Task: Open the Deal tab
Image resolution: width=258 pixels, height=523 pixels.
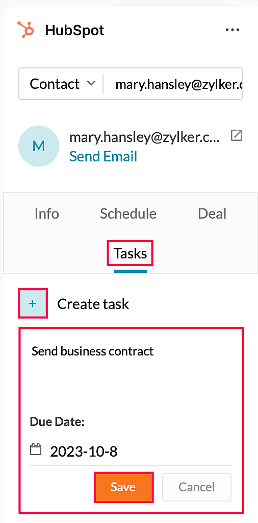Action: [212, 213]
